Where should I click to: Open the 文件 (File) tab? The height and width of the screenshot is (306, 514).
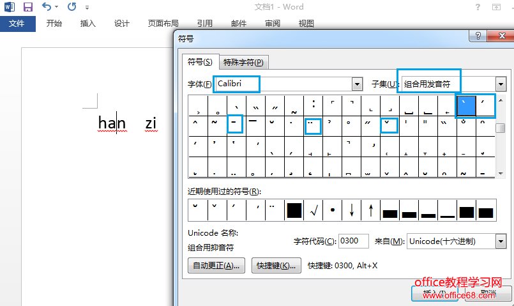pos(17,24)
